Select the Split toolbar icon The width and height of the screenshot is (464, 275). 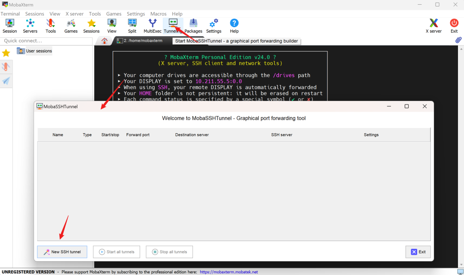point(132,26)
